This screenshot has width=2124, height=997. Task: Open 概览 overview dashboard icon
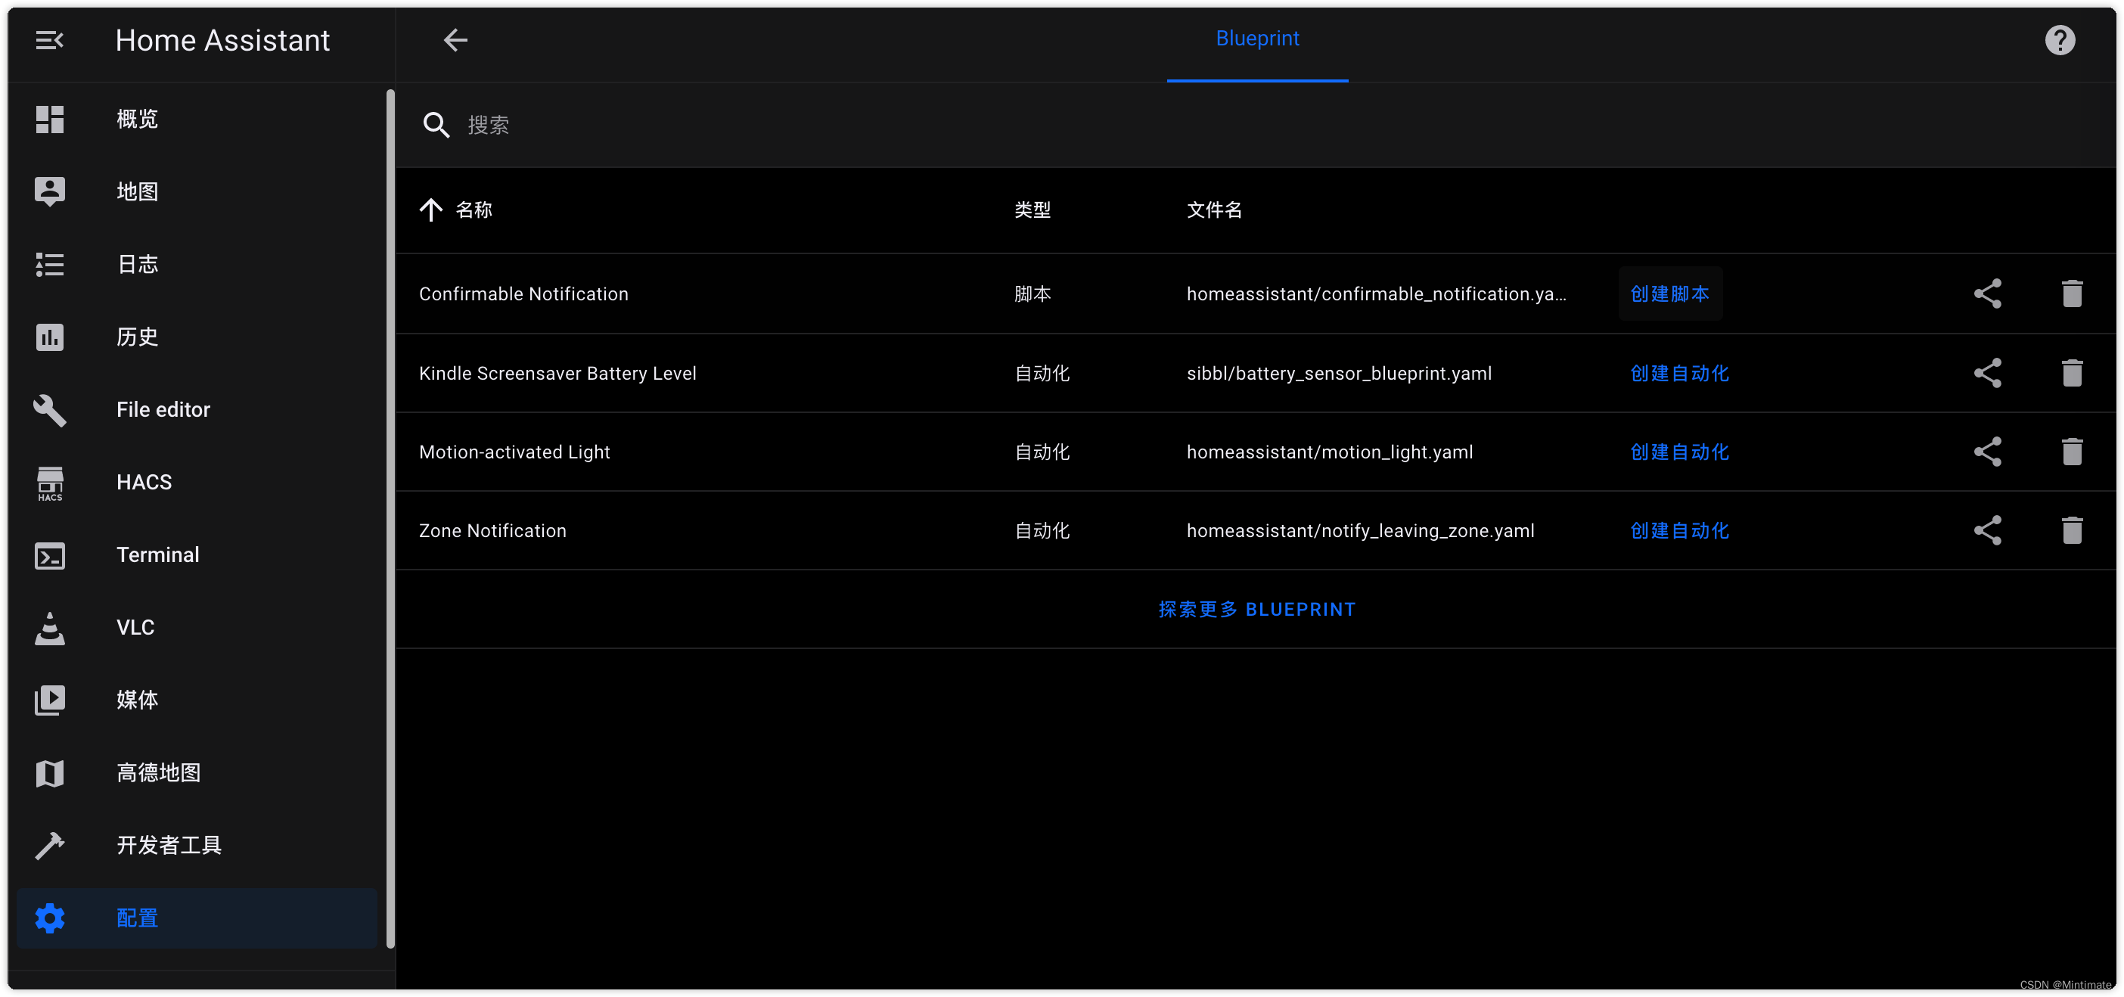pos(49,119)
